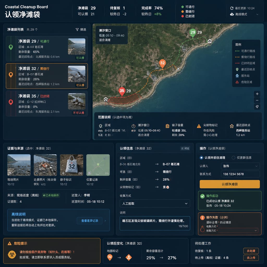Image resolution: width=267 pixels, height=267 pixels.
Task: Click the 去处理 button
Action: click(251, 251)
